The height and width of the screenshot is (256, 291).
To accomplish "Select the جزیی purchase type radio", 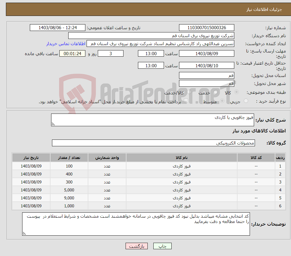I will (246, 101).
